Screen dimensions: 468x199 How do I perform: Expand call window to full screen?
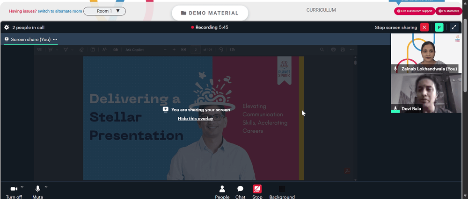454,28
